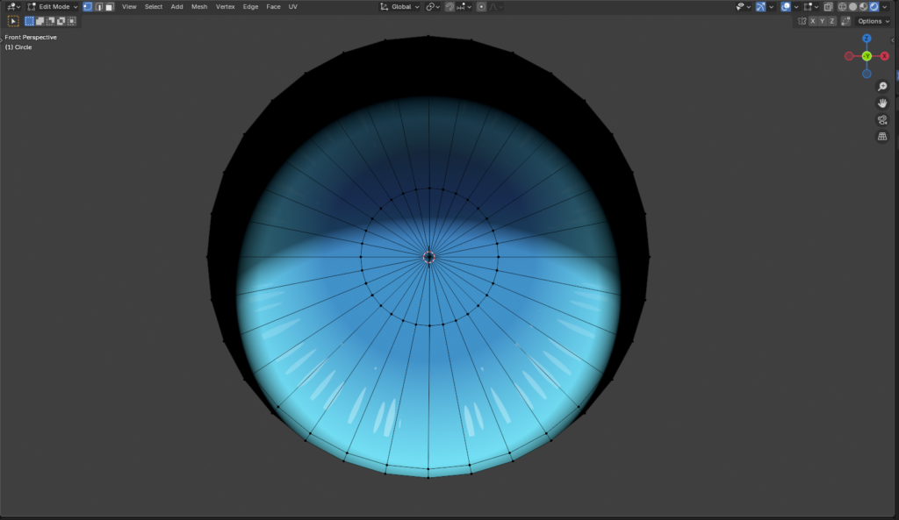Click the Front Perspective view label

(31, 37)
